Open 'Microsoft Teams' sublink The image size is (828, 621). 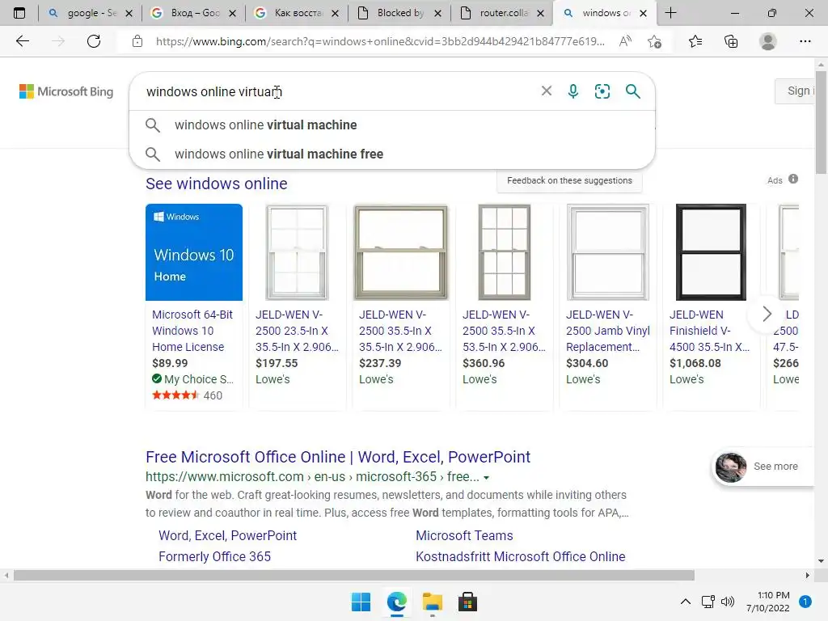pos(464,535)
